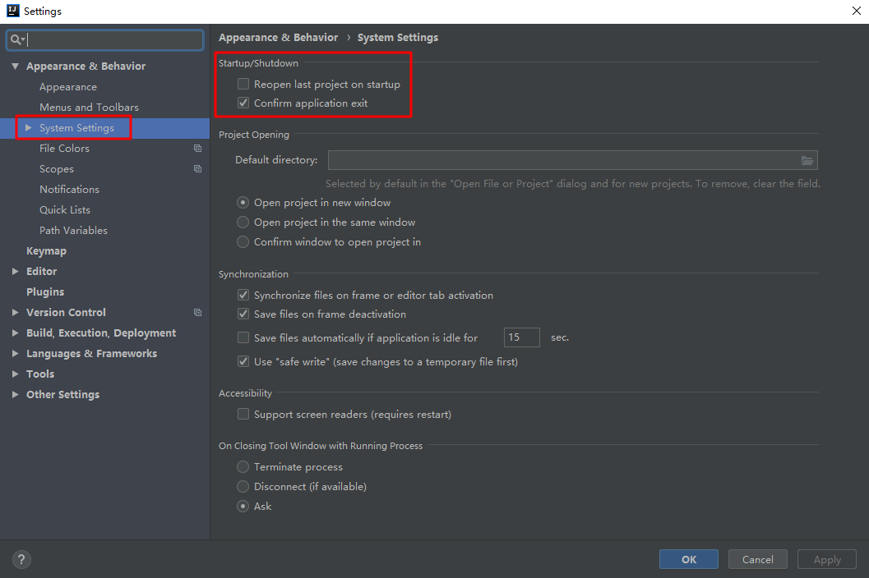
Task: Expand the Editor node arrow
Action: [15, 271]
